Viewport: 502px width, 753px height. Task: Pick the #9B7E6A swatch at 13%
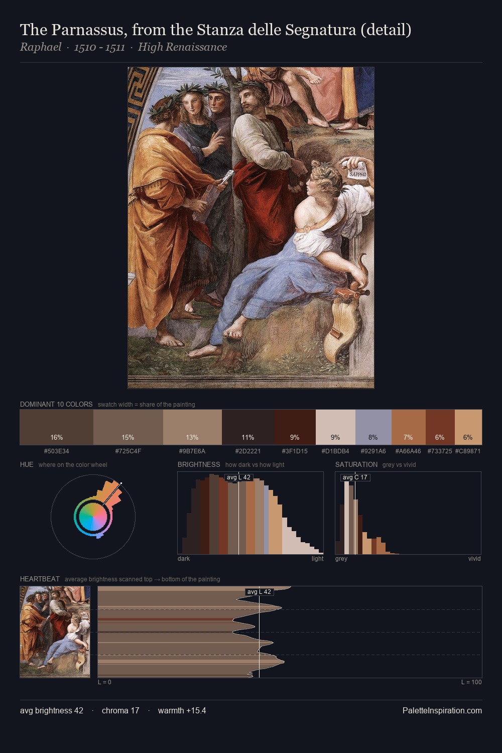tap(192, 427)
